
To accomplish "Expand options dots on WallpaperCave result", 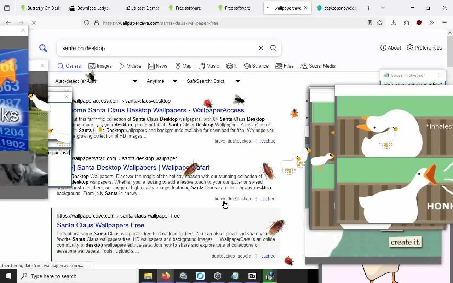I will click(256, 256).
